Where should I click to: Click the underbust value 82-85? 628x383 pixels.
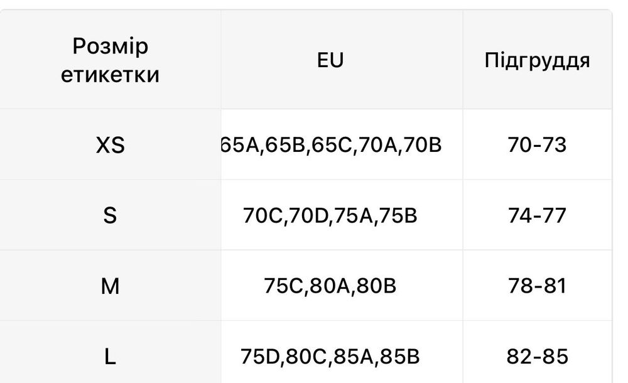tap(536, 357)
